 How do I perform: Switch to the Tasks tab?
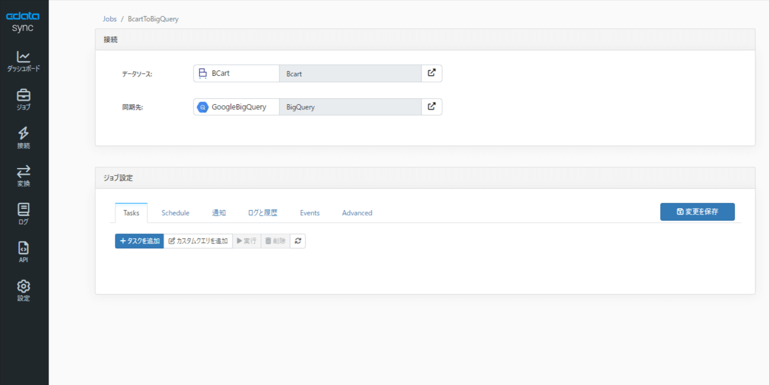click(x=131, y=213)
